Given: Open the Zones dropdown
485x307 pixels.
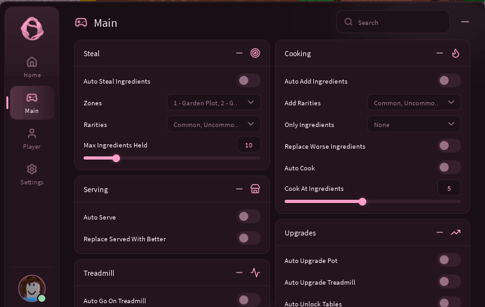Looking at the screenshot, I should click(x=213, y=102).
